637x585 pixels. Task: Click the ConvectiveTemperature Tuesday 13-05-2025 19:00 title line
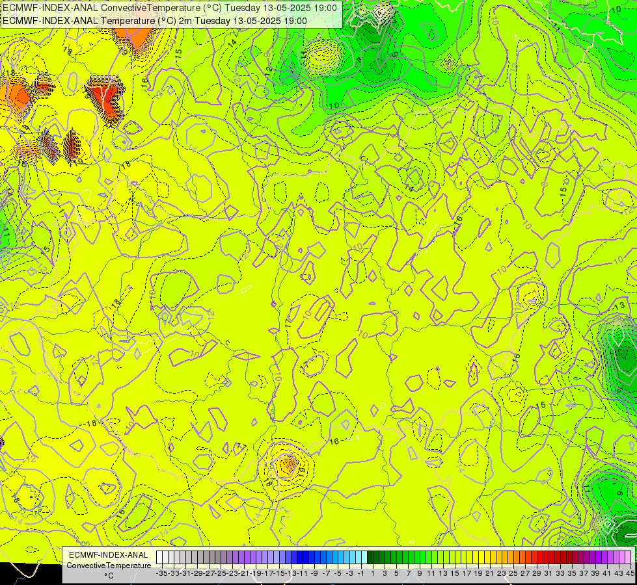point(170,8)
